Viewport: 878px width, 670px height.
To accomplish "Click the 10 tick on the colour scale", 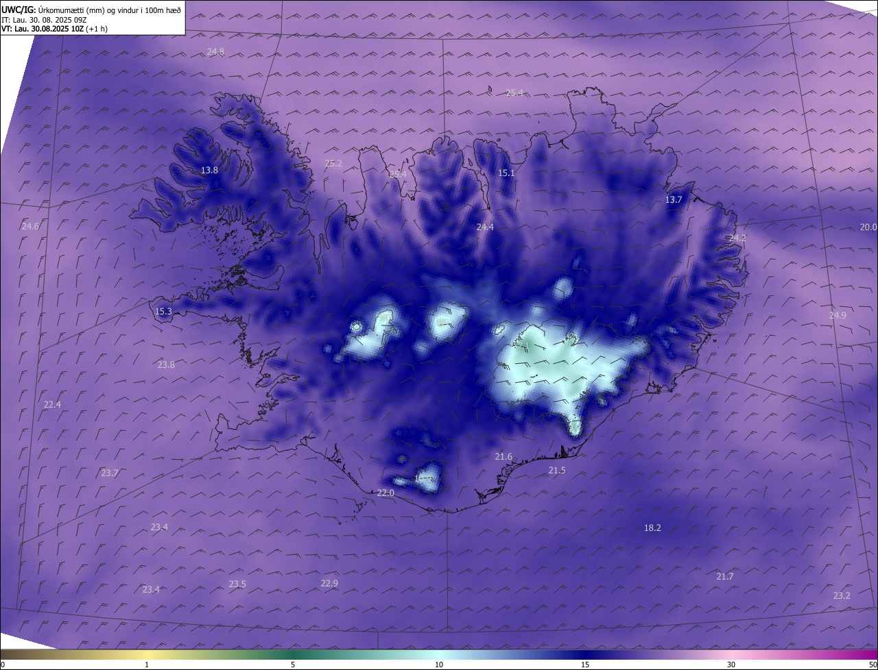I will pos(439,665).
